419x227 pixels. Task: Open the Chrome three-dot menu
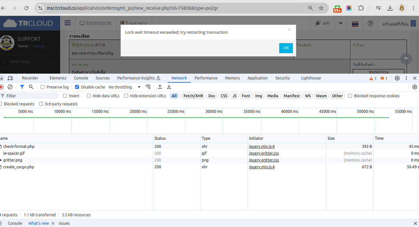pyautogui.click(x=414, y=8)
